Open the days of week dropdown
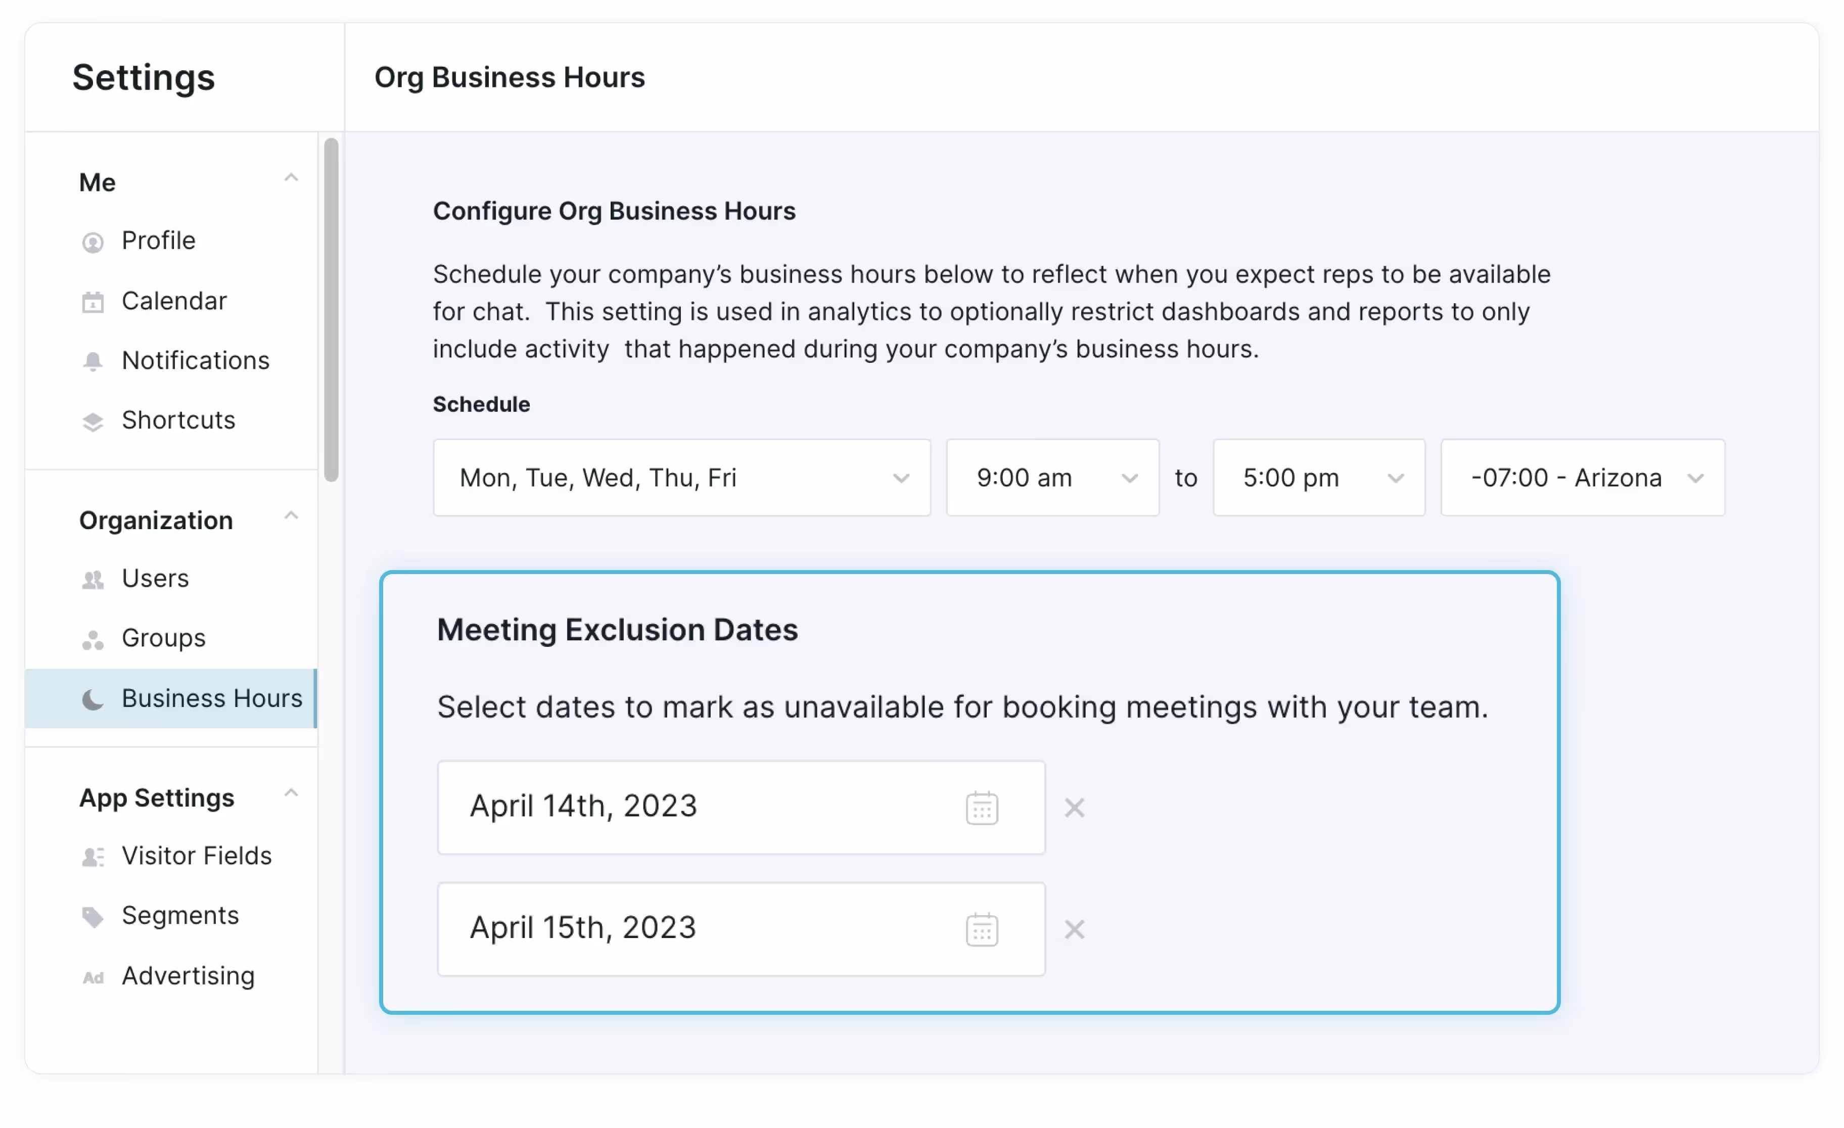 pos(681,478)
